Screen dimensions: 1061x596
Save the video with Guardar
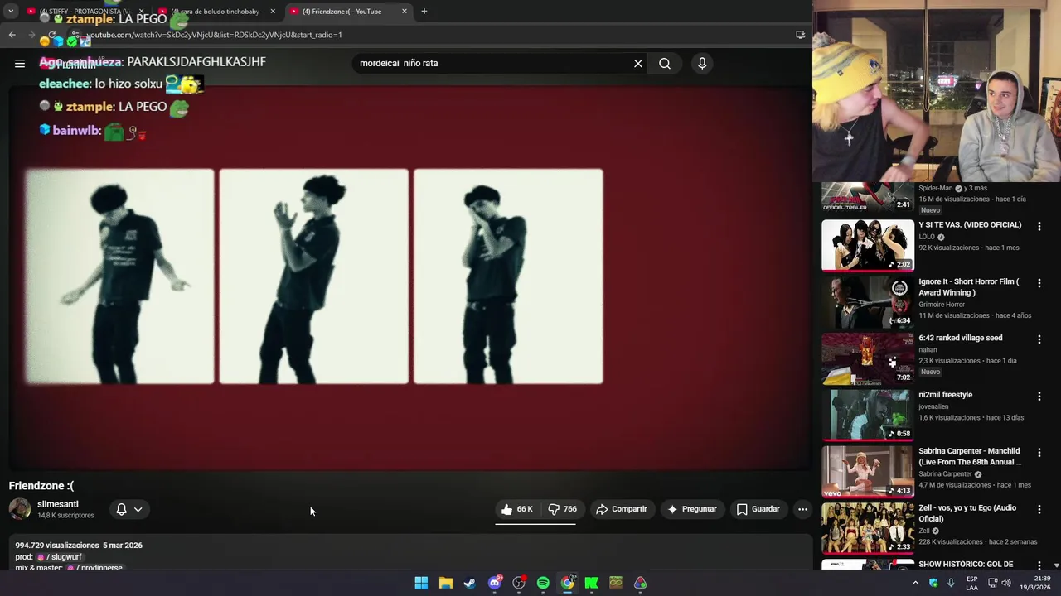pyautogui.click(x=758, y=509)
